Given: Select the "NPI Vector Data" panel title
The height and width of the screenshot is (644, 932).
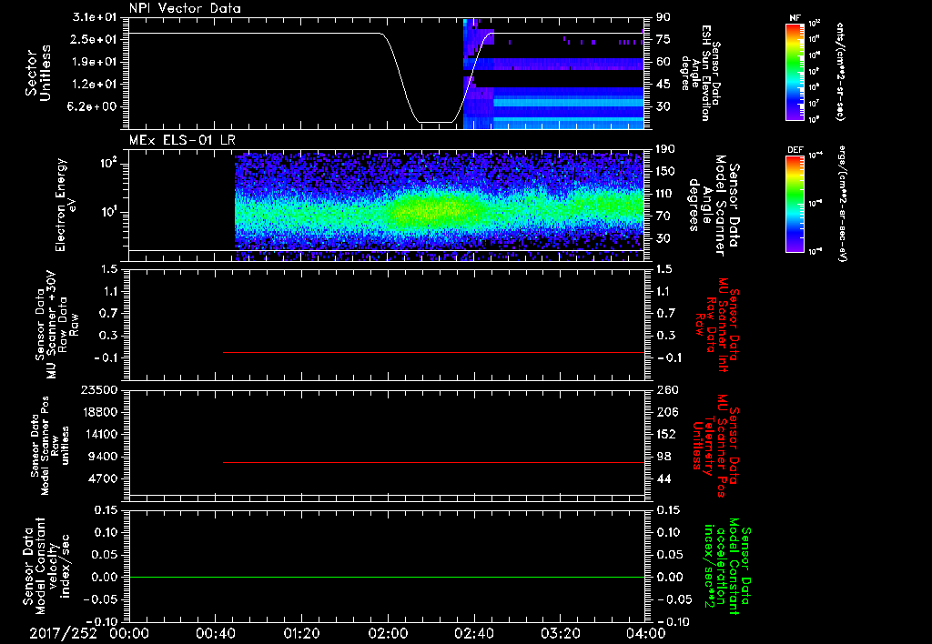Looking at the screenshot, I should (x=185, y=8).
